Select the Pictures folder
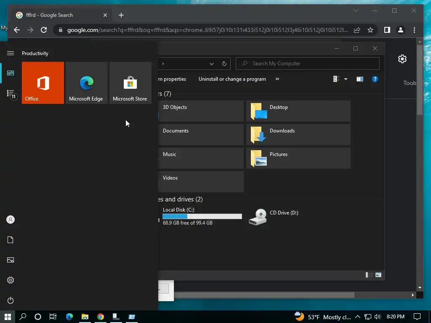Screen dimensions: 431x323 tap(298, 158)
